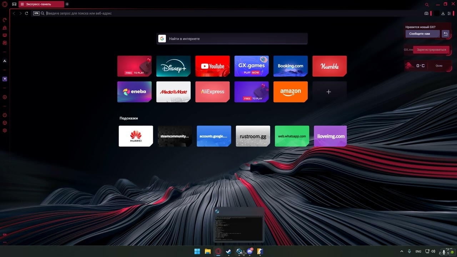457x257 pixels.
Task: Open Discord from the taskbar
Action: pyautogui.click(x=250, y=252)
